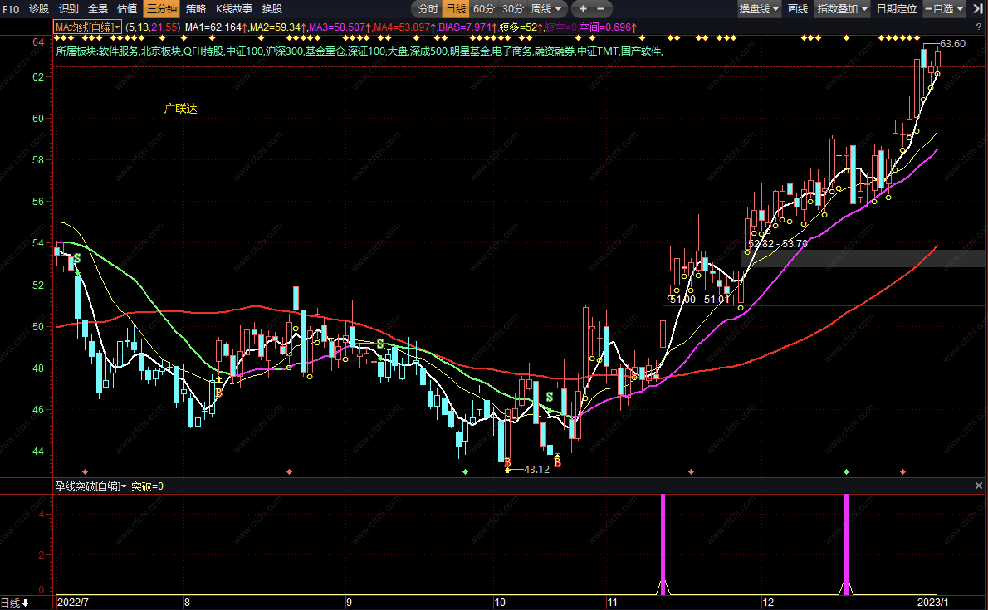This screenshot has width=988, height=610.
Task: Click the 日线 down arrow icon bottom-left
Action: [25, 603]
